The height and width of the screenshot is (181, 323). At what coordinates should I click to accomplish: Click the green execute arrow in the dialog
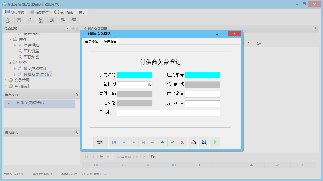(214, 142)
